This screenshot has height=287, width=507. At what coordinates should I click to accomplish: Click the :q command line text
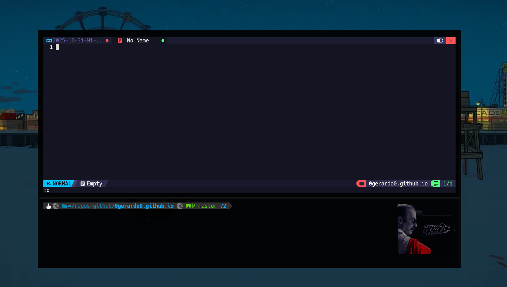point(47,190)
